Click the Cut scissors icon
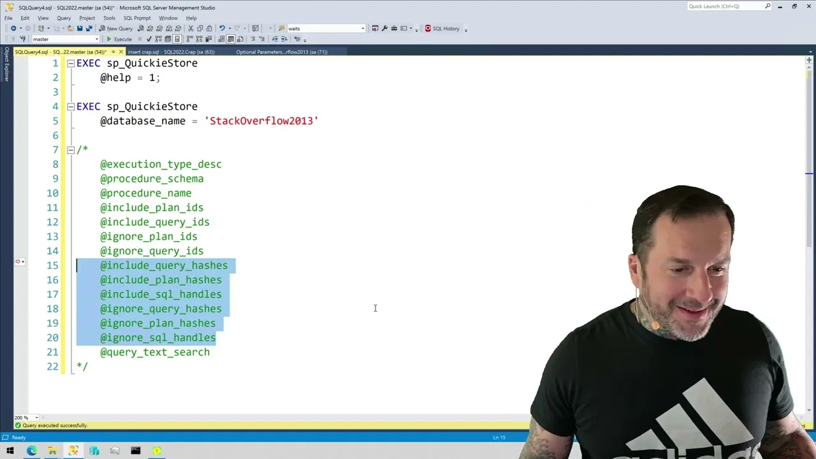The image size is (816, 459). click(x=191, y=29)
